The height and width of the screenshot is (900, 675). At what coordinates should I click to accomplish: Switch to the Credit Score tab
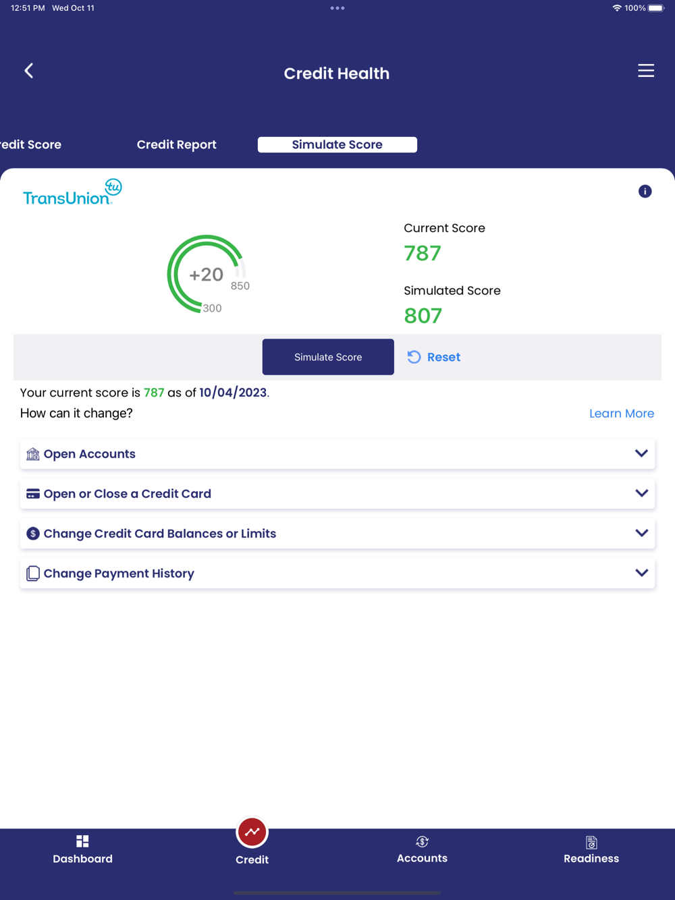point(30,144)
